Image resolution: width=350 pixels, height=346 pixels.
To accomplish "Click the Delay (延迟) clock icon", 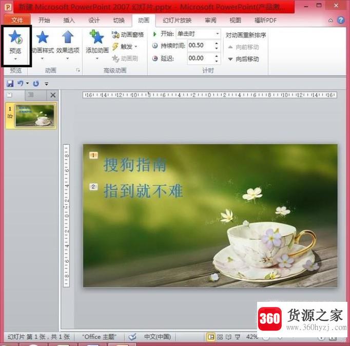I will pyautogui.click(x=155, y=59).
